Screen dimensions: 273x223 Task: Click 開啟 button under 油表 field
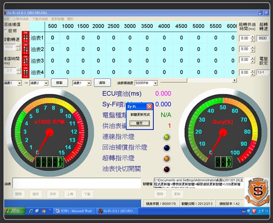(x=19, y=194)
